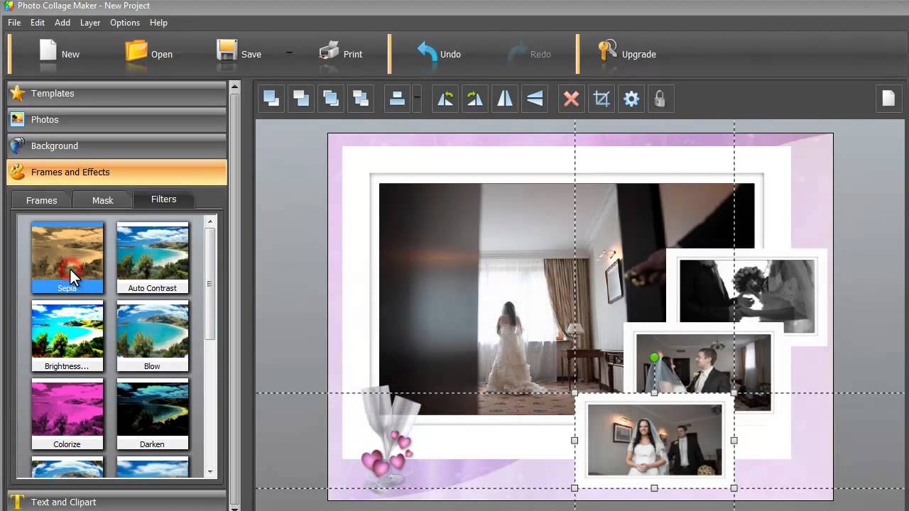The height and width of the screenshot is (511, 909).
Task: Apply the Sepia filter thumbnail
Action: point(67,258)
